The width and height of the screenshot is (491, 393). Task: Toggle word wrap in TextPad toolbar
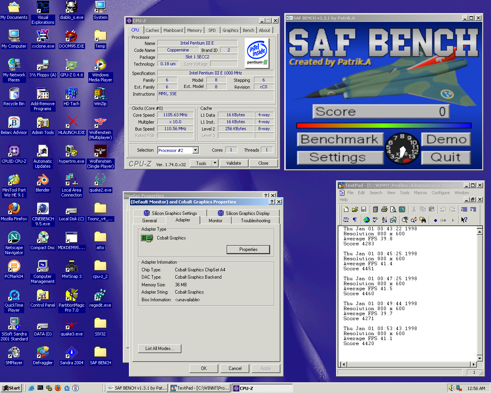pos(346,220)
